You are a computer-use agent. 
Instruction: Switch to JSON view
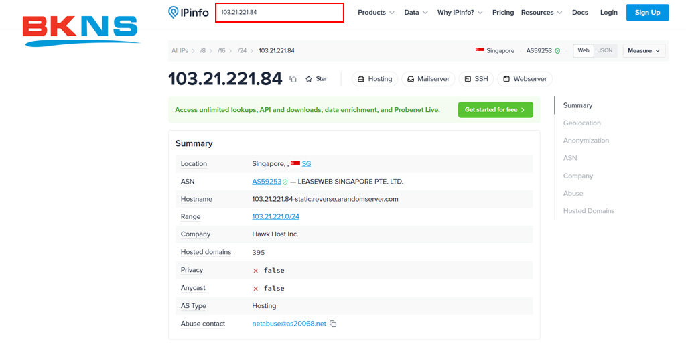tap(605, 50)
